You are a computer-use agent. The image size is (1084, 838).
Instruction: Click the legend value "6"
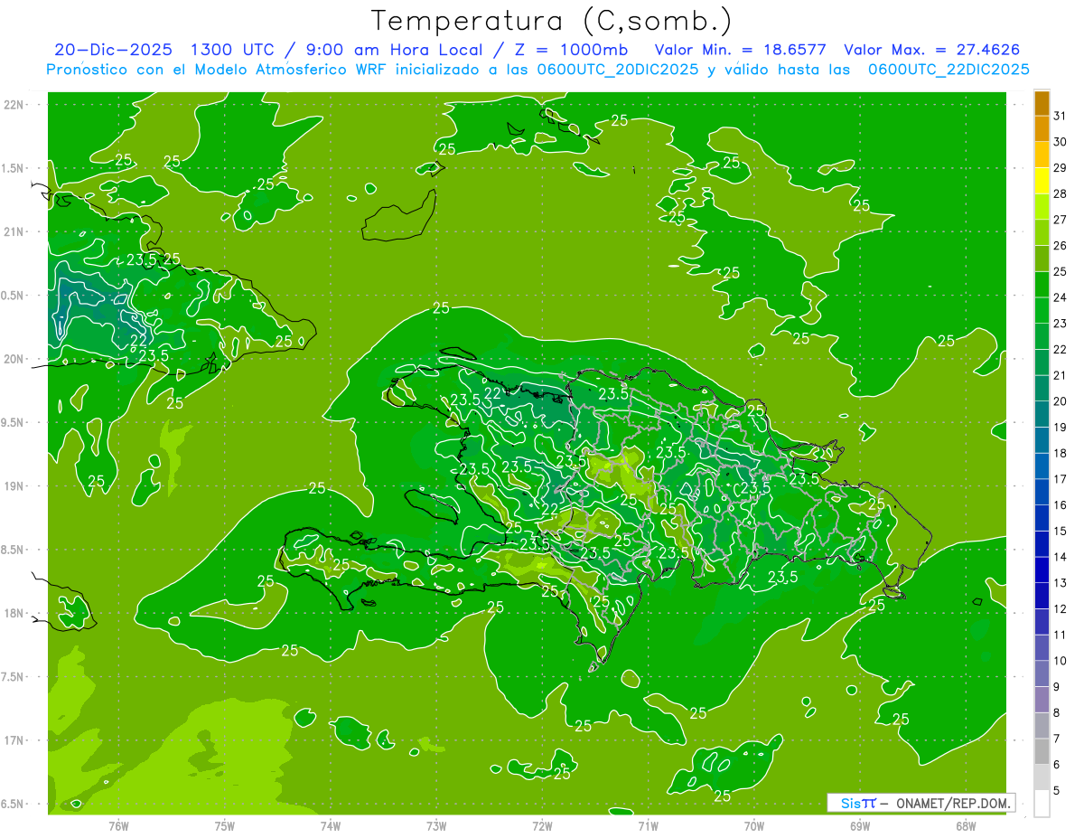pos(1057,765)
